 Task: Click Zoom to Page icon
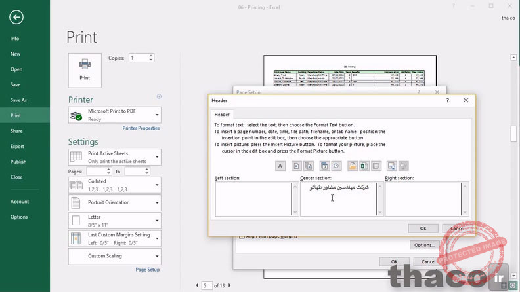pos(513,285)
